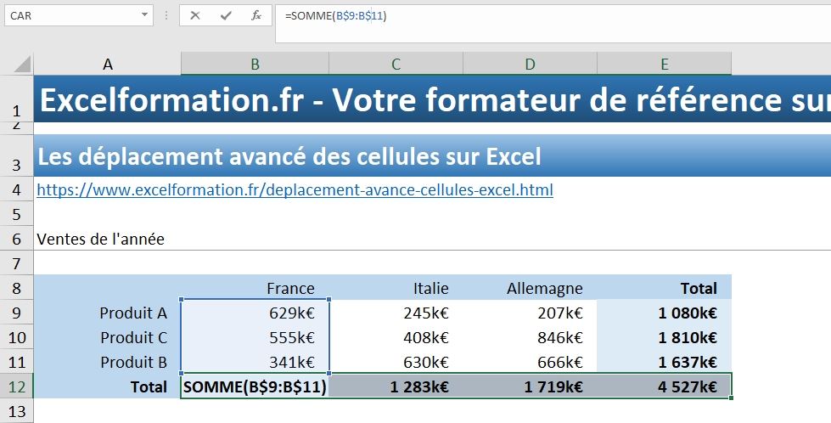Select row 7 header
831x423 pixels.
tap(16, 263)
